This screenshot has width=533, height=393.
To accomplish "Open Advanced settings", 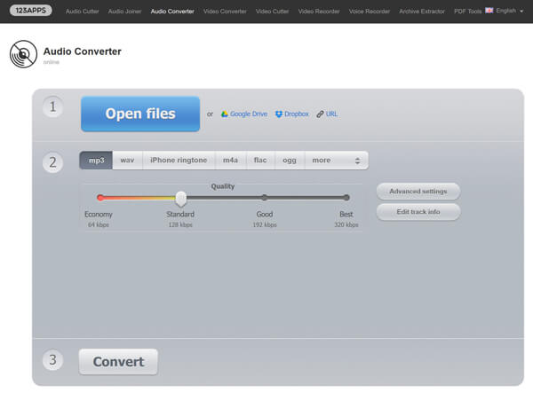I will (x=418, y=192).
